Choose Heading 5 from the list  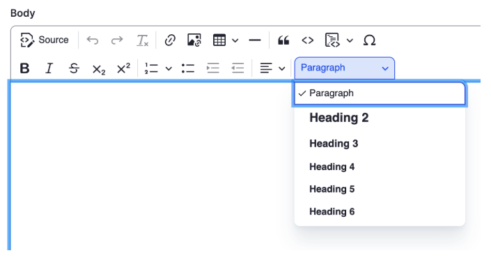(x=380, y=189)
